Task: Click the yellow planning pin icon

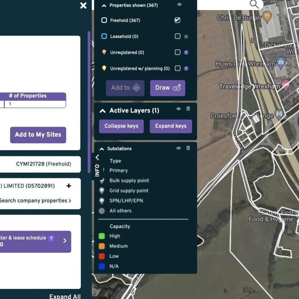Action: click(104, 68)
